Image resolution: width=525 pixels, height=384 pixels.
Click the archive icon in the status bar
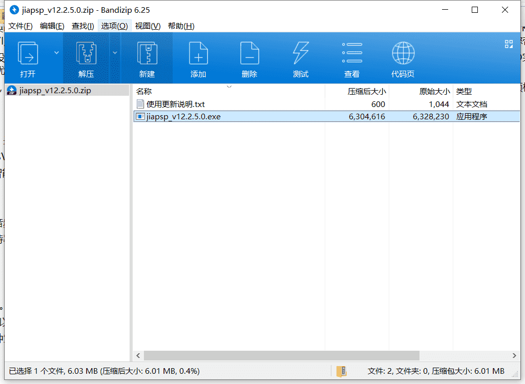point(342,371)
